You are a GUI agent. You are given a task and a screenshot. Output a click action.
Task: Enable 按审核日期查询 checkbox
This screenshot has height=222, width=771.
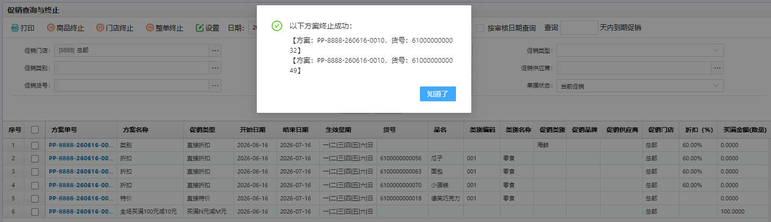pos(480,28)
